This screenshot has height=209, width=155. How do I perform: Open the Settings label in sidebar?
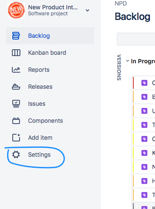pyautogui.click(x=39, y=155)
